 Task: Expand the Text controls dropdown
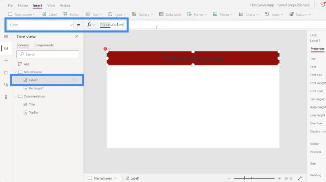coord(94,14)
